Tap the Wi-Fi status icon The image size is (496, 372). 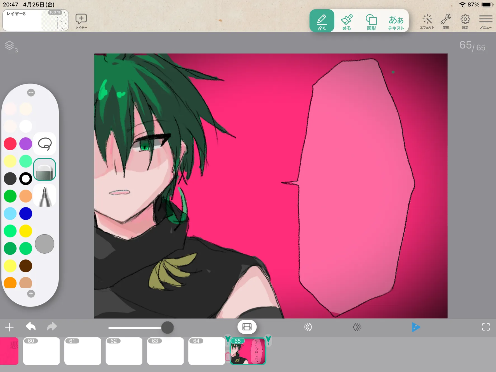click(x=462, y=4)
